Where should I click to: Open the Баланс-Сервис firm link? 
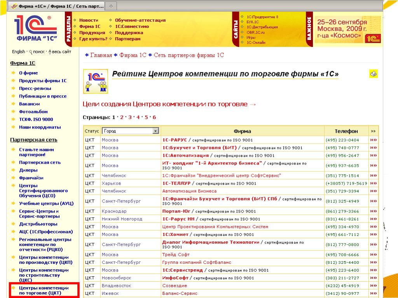pyautogui.click(x=180, y=293)
